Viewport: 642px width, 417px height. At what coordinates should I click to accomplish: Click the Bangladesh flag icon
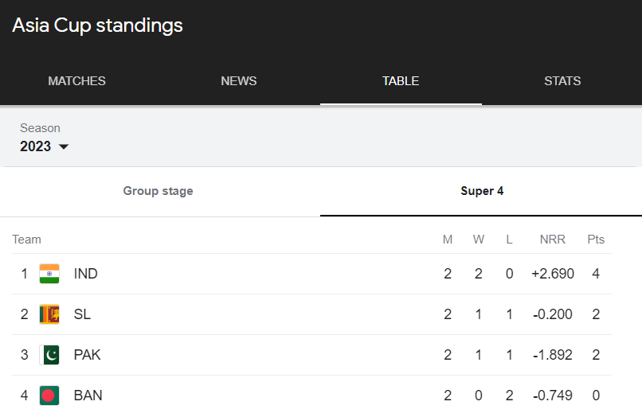tap(49, 396)
